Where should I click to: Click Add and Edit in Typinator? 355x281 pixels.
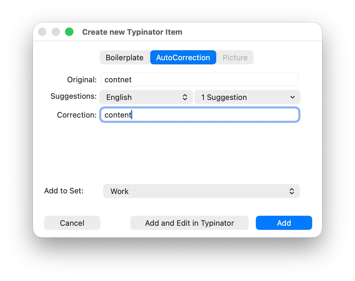(x=189, y=223)
